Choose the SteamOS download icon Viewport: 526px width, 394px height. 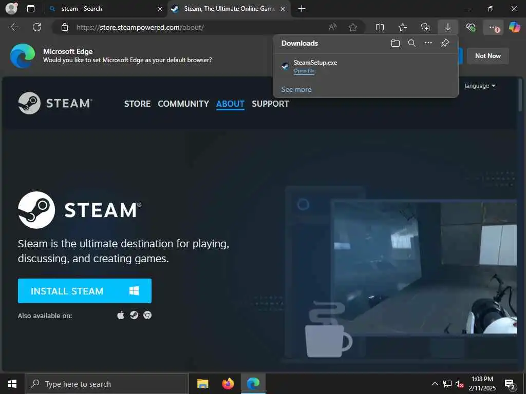[134, 315]
